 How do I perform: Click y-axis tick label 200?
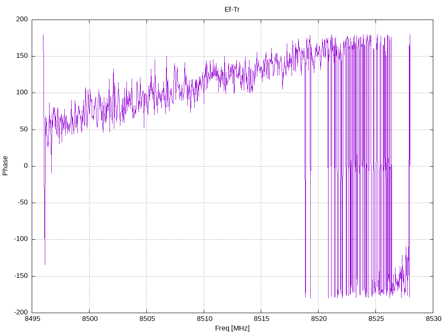[x=22, y=19]
